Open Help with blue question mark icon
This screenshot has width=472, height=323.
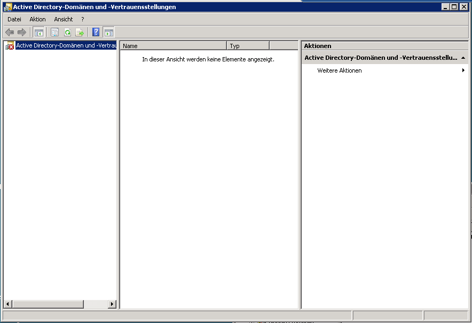(96, 32)
